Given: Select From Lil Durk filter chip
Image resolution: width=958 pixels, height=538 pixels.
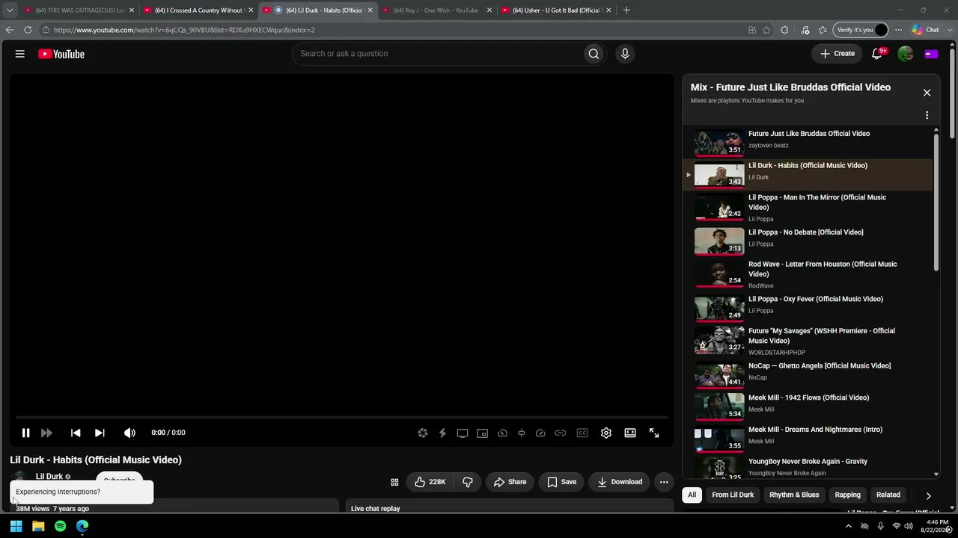Looking at the screenshot, I should [x=733, y=495].
